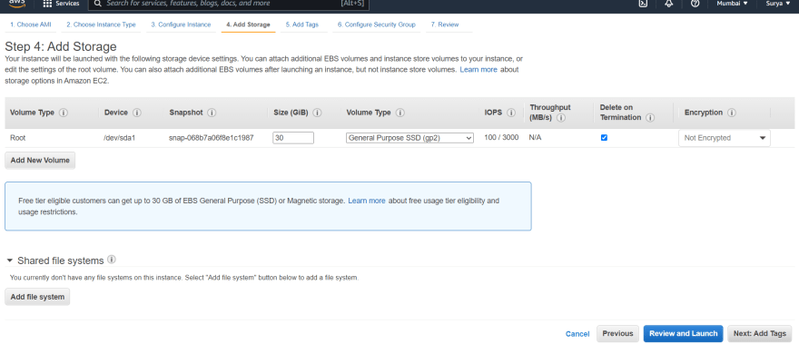
Task: Show info for Volume Type beside Size
Action: tap(400, 113)
